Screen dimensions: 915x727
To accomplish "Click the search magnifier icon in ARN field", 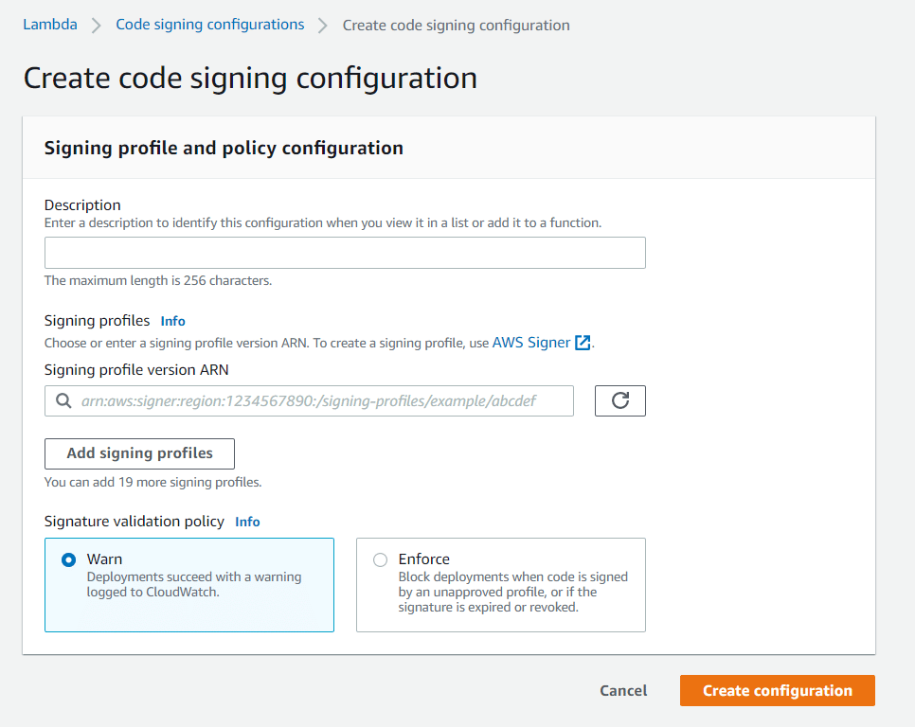I will click(63, 400).
